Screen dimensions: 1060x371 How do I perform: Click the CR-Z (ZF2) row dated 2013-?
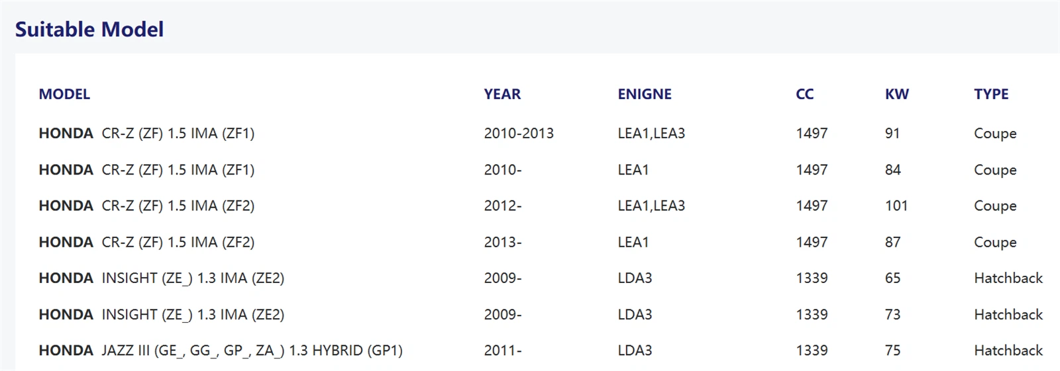click(x=537, y=242)
